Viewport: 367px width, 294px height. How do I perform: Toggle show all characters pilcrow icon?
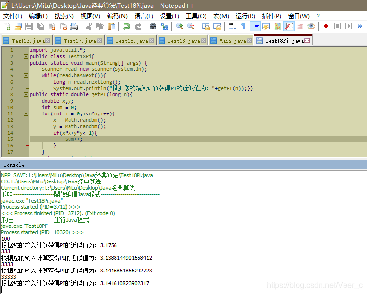pos(243,26)
